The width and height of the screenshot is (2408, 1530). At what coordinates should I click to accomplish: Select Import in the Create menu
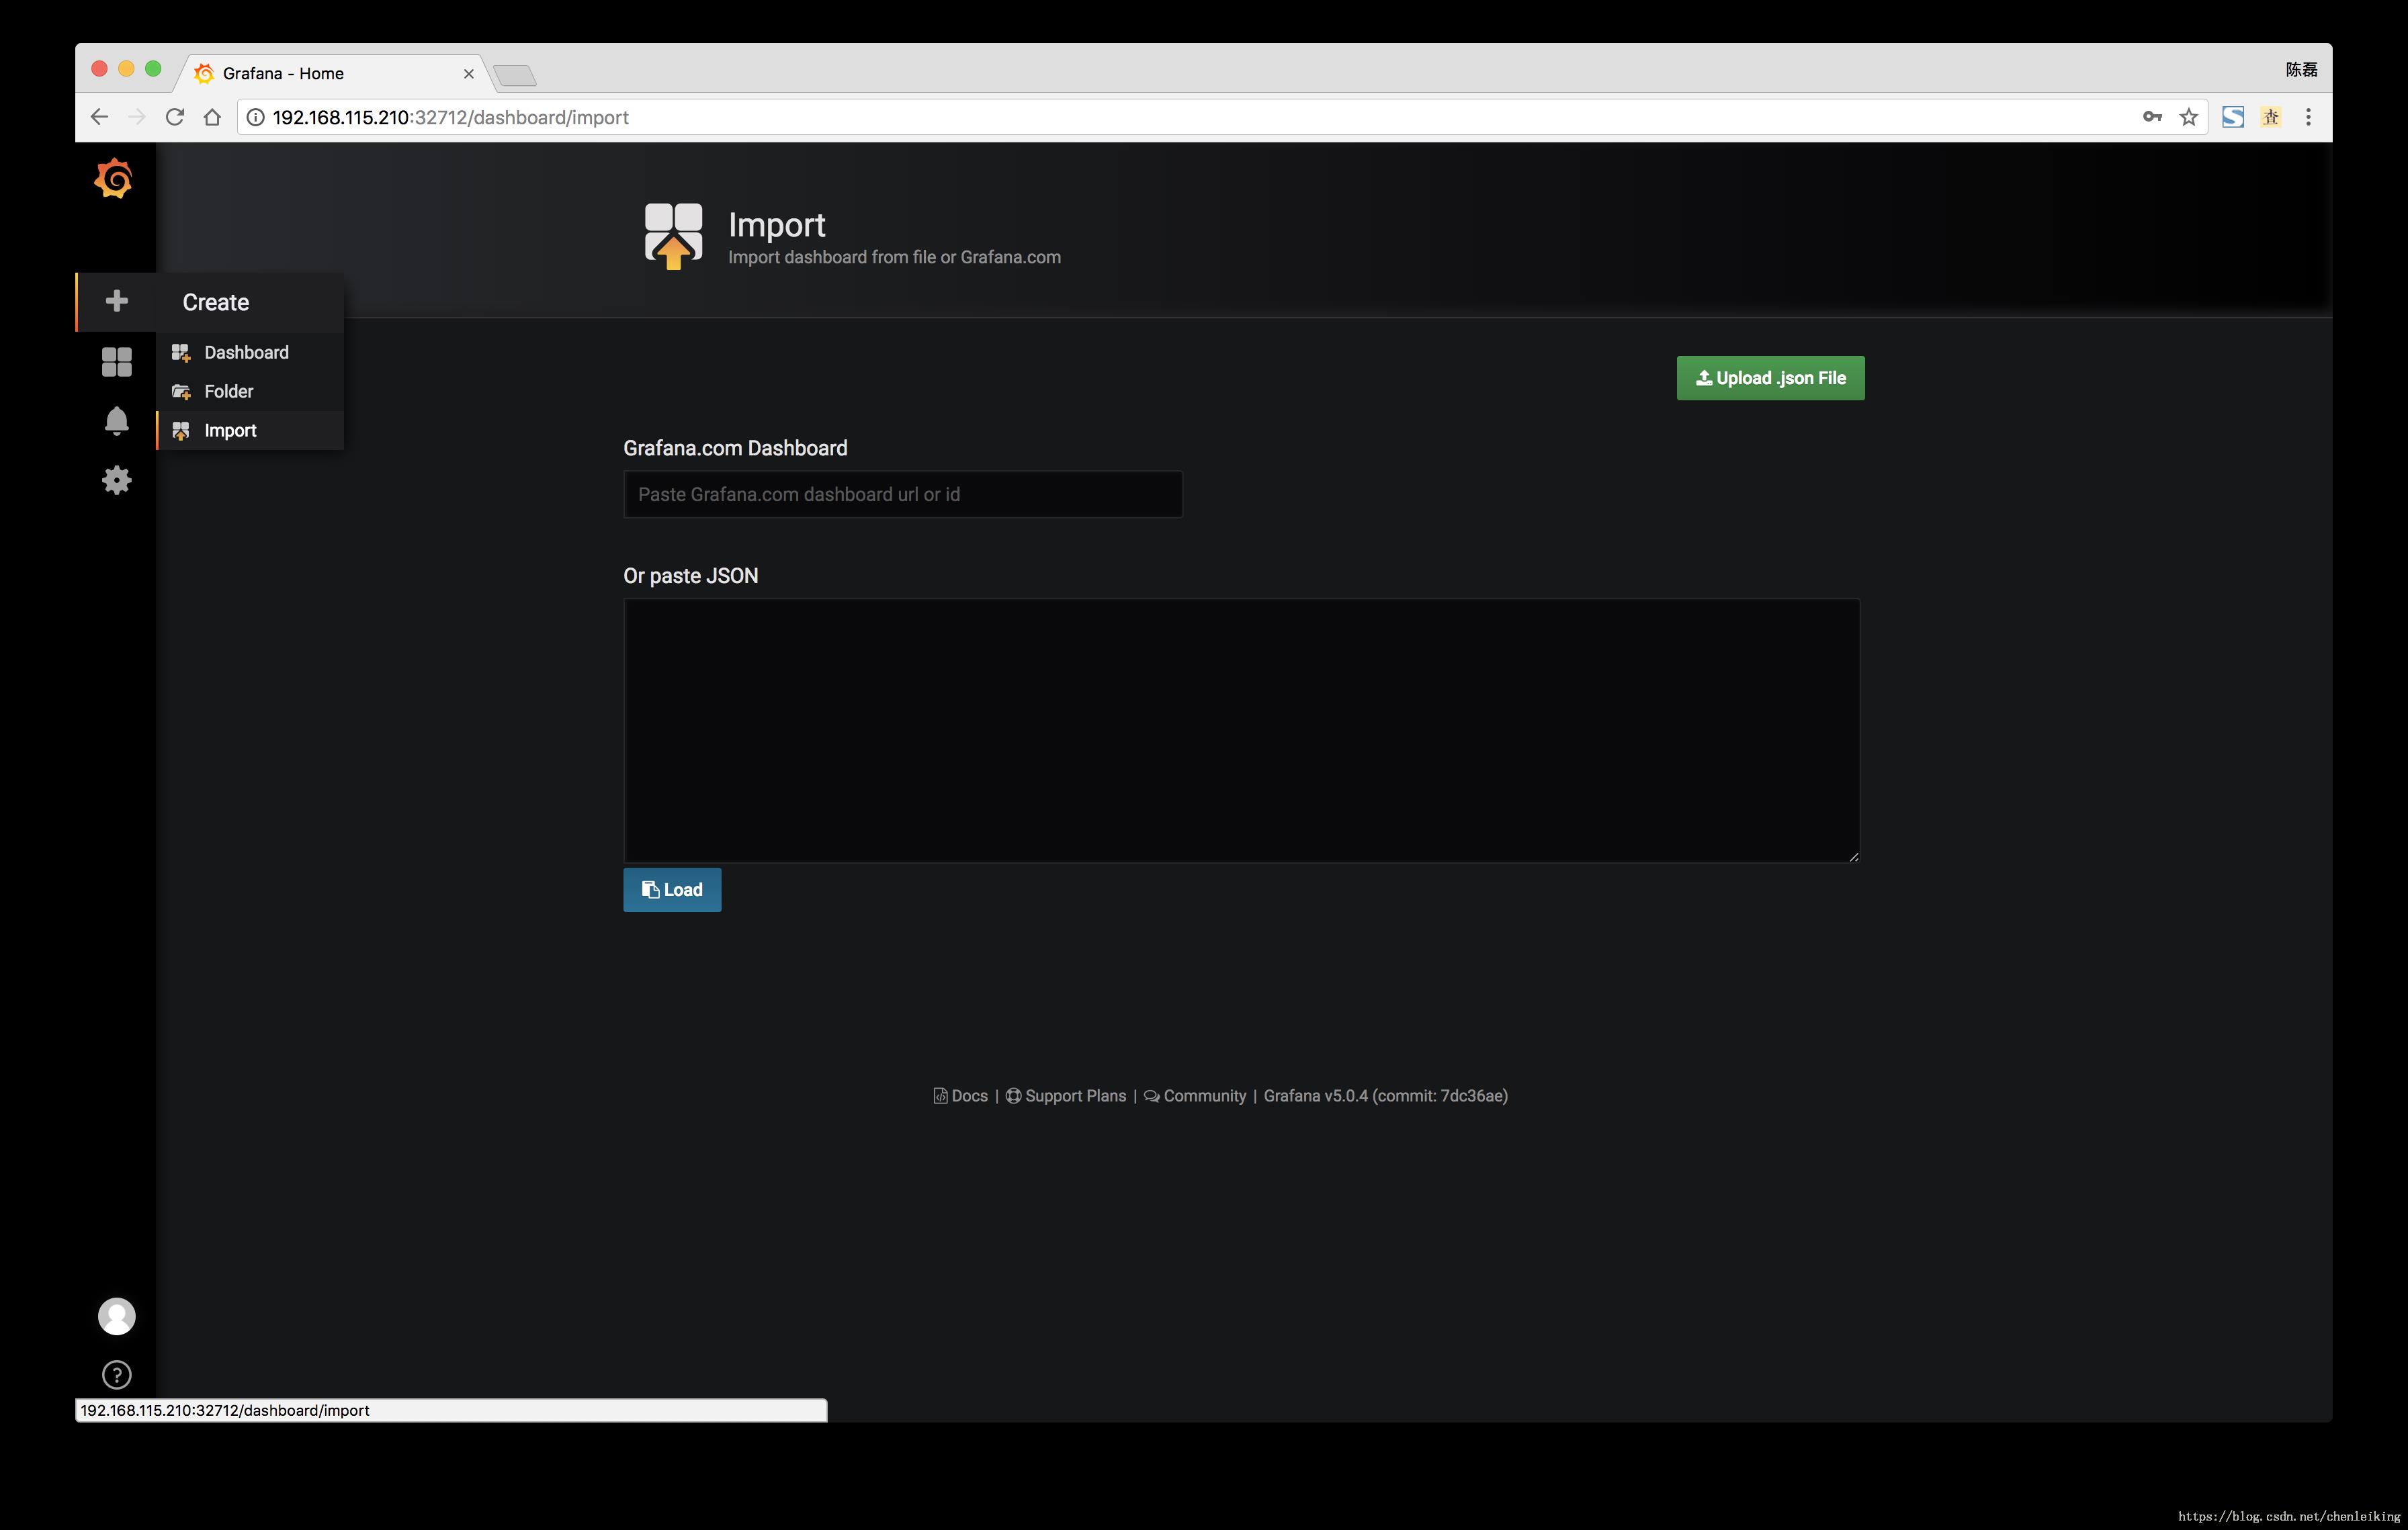250,430
